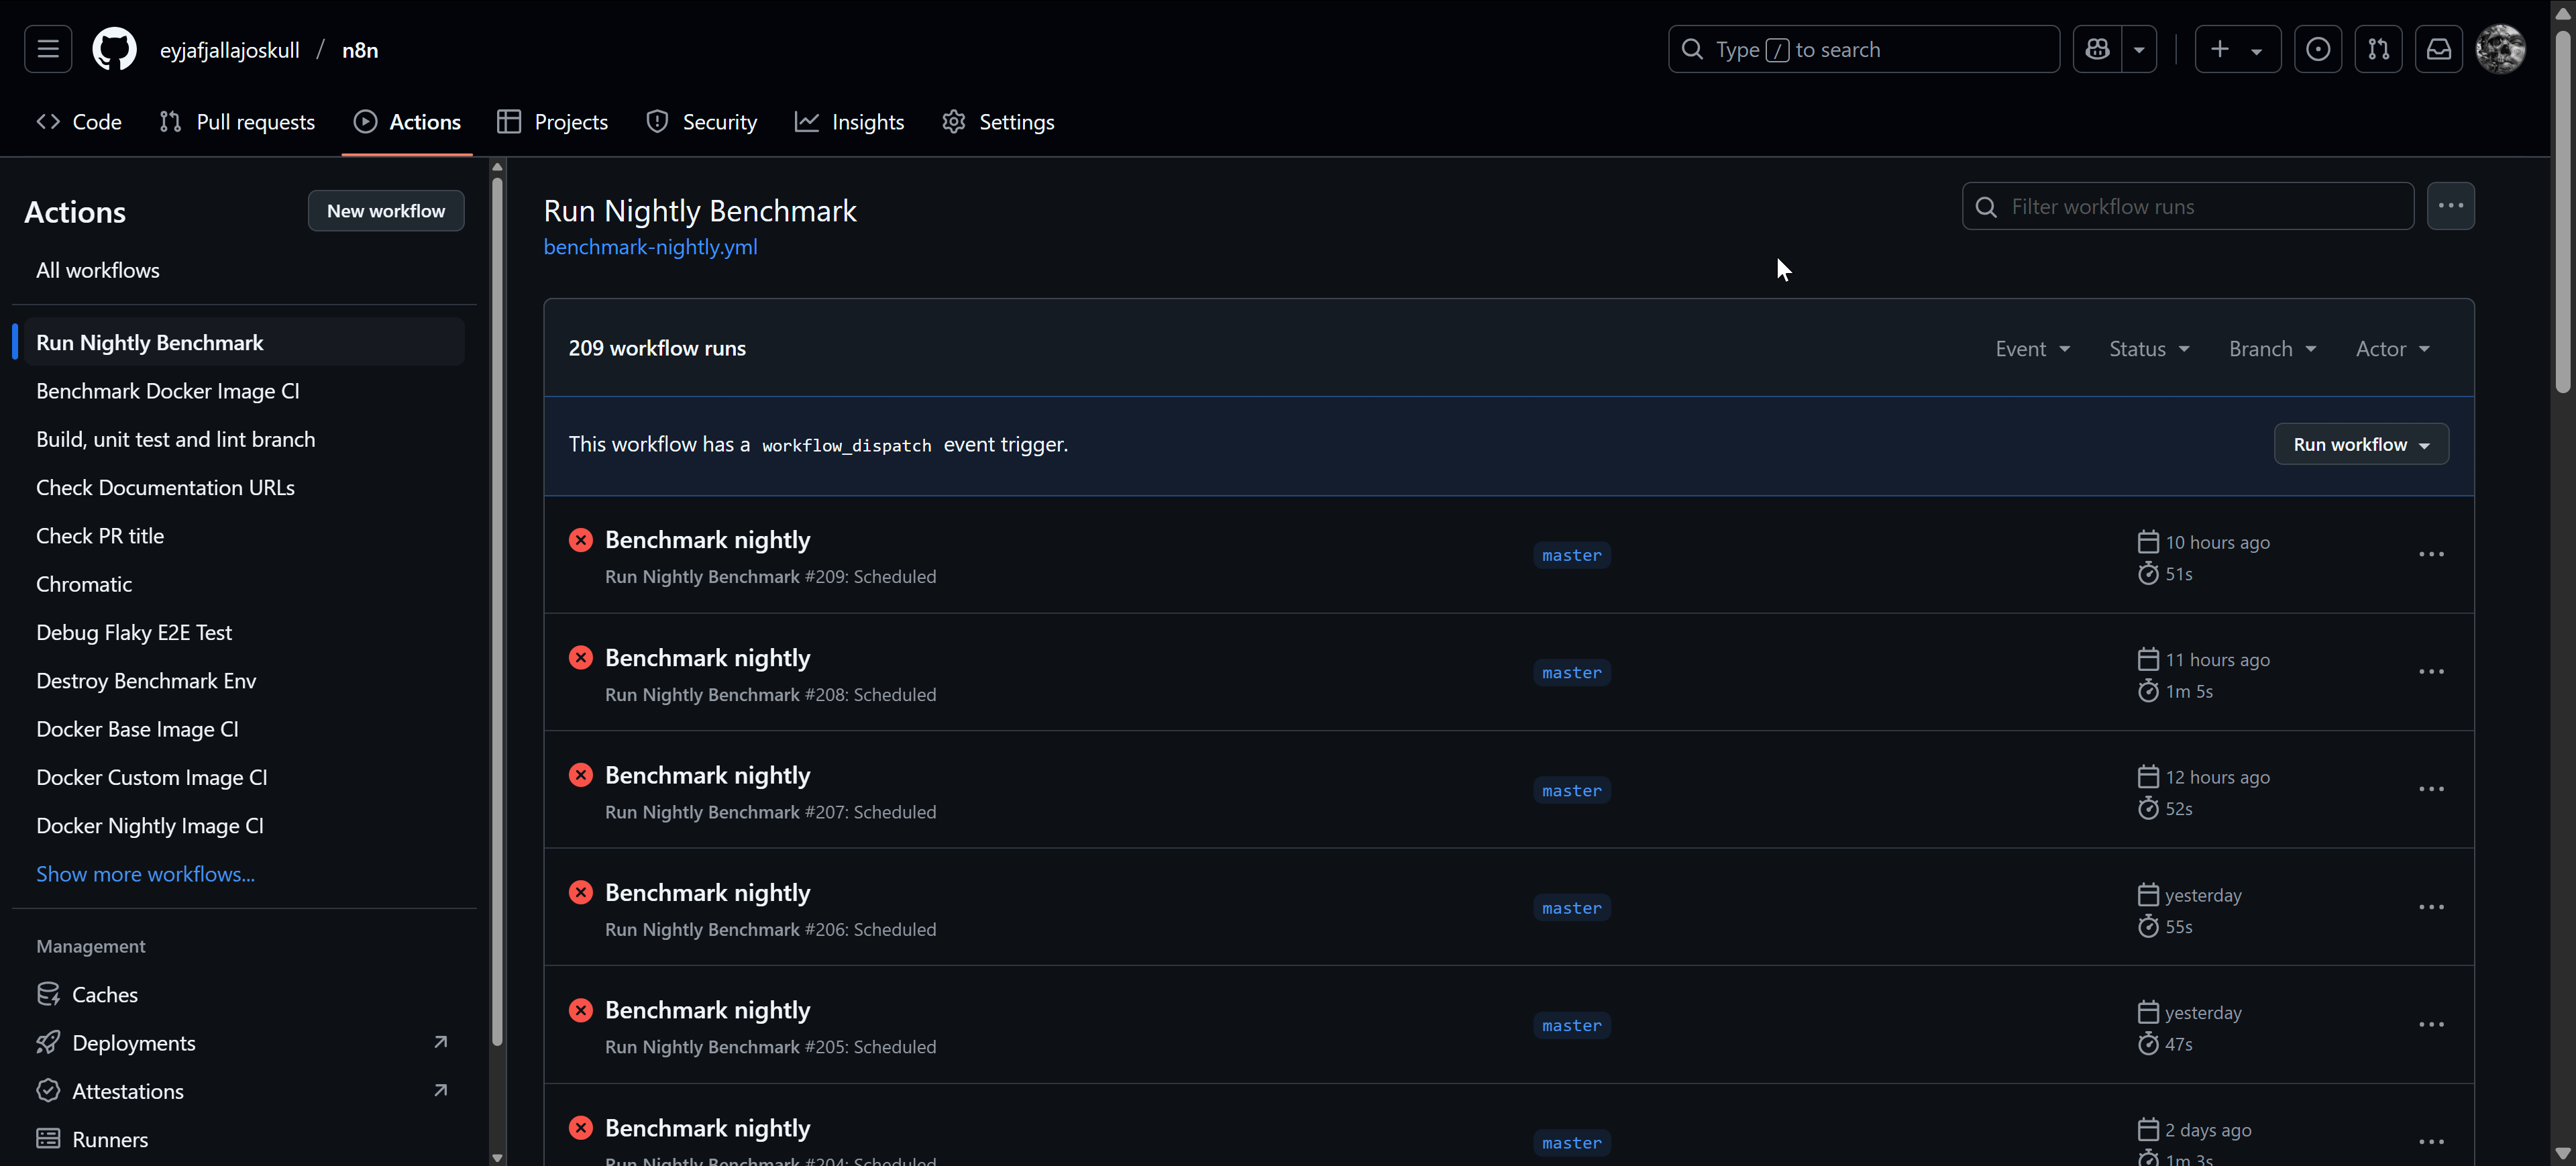Open three-dot menu for run #206
This screenshot has width=2576, height=1166.
point(2431,907)
